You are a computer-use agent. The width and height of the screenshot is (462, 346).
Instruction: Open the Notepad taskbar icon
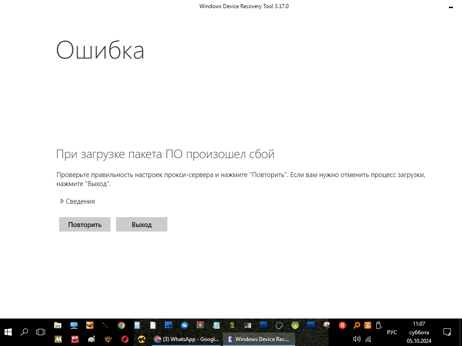(x=216, y=325)
